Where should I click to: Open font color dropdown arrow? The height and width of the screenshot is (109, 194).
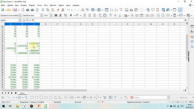pos(74,15)
